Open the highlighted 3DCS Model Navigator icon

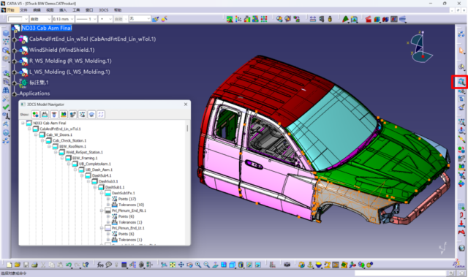pyautogui.click(x=461, y=82)
